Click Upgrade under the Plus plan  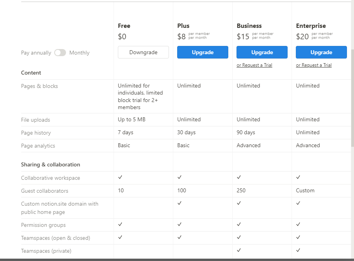coord(202,52)
